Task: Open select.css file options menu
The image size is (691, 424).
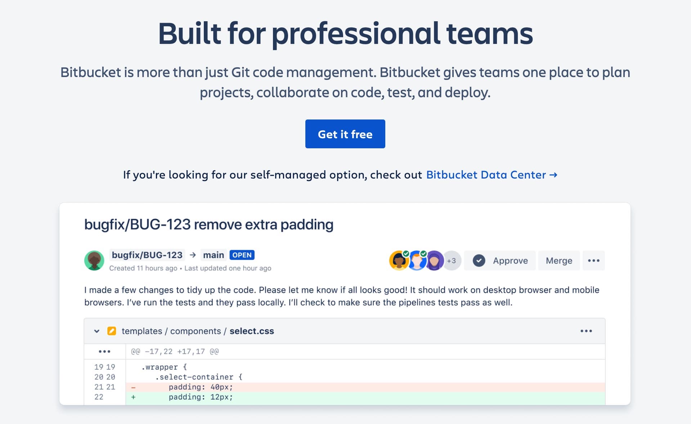Action: coord(586,331)
